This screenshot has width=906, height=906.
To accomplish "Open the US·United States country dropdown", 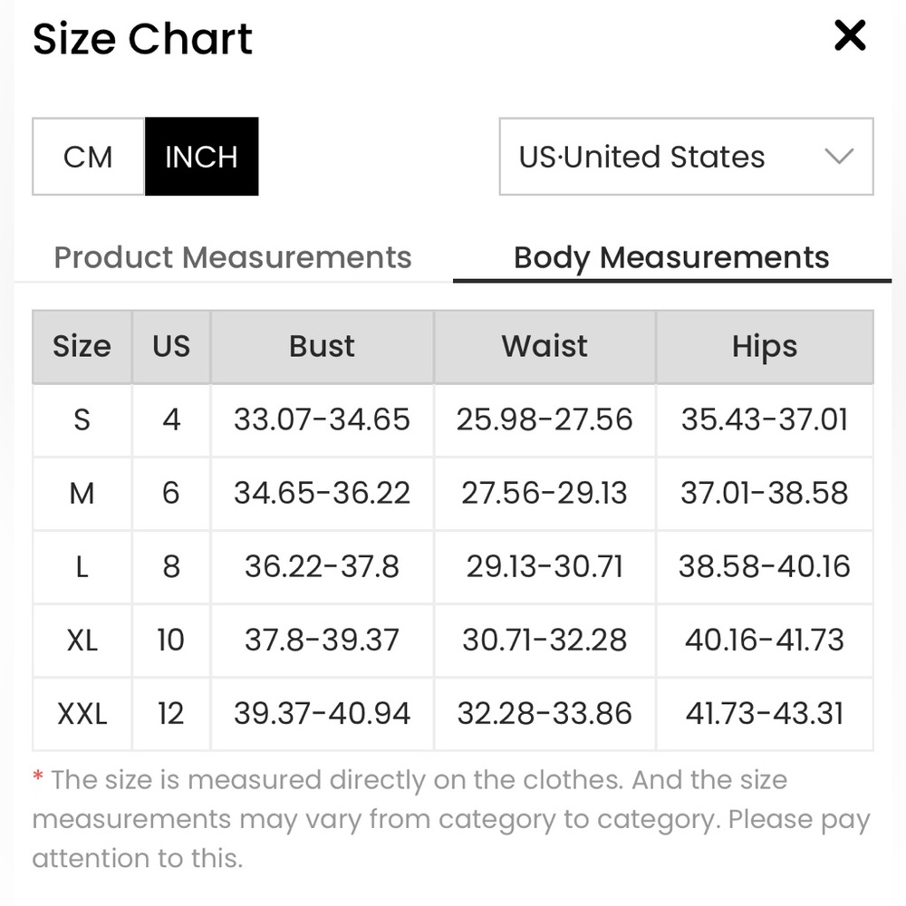I will [687, 157].
